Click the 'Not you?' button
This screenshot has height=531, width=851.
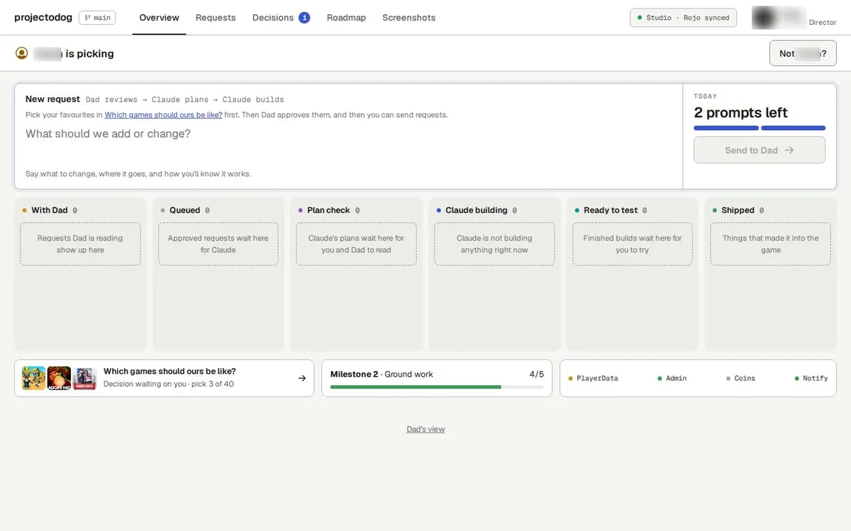[803, 53]
